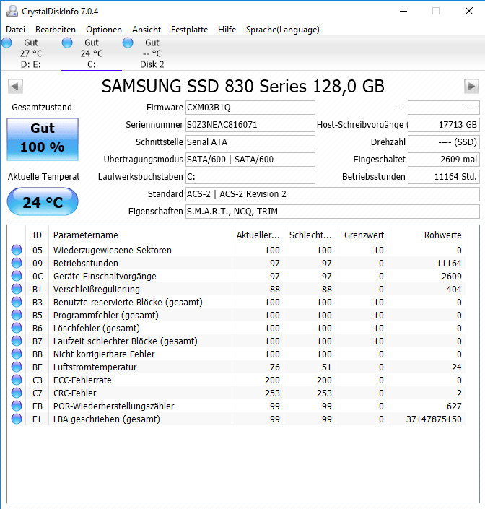Click status orb of ECC-Fehlerrate row
Screen dimensions: 485x509
click(x=17, y=380)
